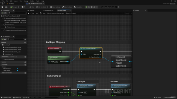Open the Diff dropdown
177x99 pixels.
(24, 7)
